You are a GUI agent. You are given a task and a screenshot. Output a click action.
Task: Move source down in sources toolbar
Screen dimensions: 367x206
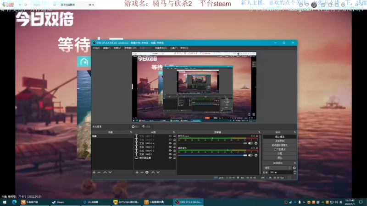(x=158, y=173)
